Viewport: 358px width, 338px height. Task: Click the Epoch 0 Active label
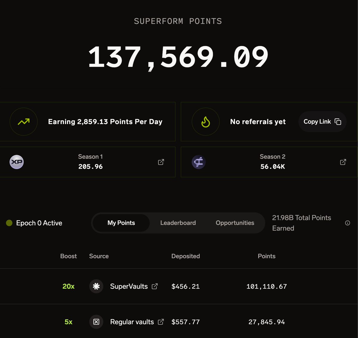pos(39,223)
